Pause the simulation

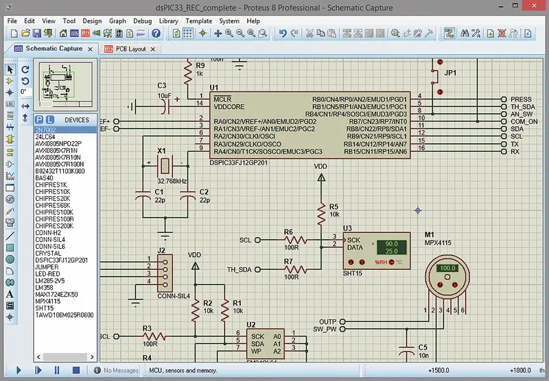tap(57, 370)
